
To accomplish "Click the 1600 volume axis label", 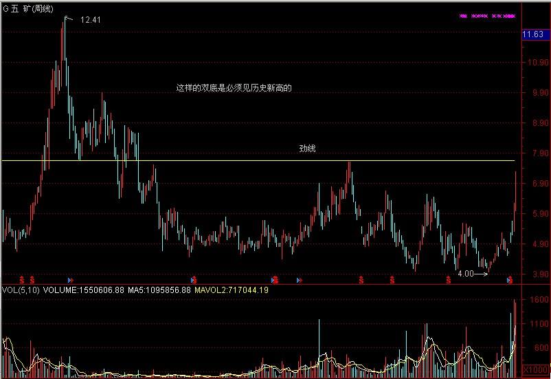I will point(538,301).
